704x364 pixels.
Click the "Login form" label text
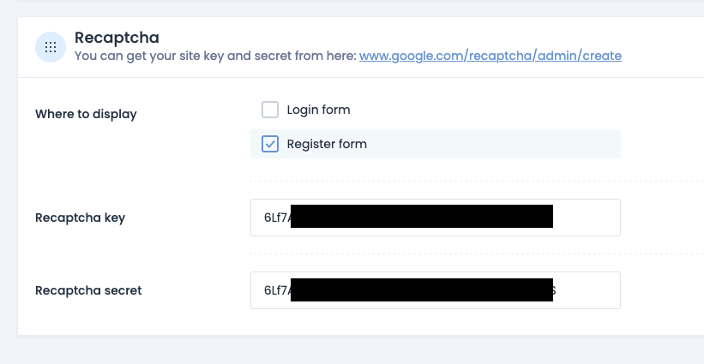coord(318,110)
